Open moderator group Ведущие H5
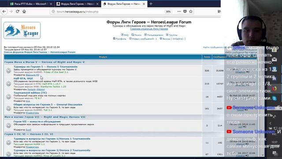 [32, 75]
